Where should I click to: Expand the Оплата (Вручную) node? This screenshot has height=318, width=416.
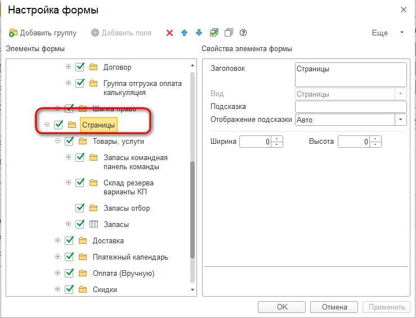(57, 272)
